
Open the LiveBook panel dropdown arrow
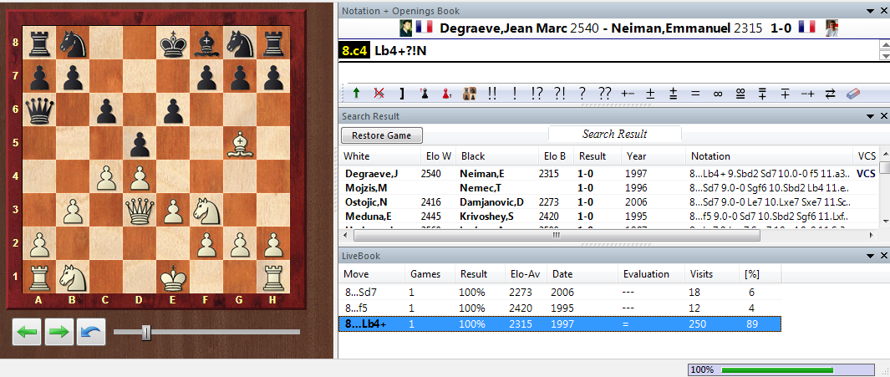[x=869, y=254]
